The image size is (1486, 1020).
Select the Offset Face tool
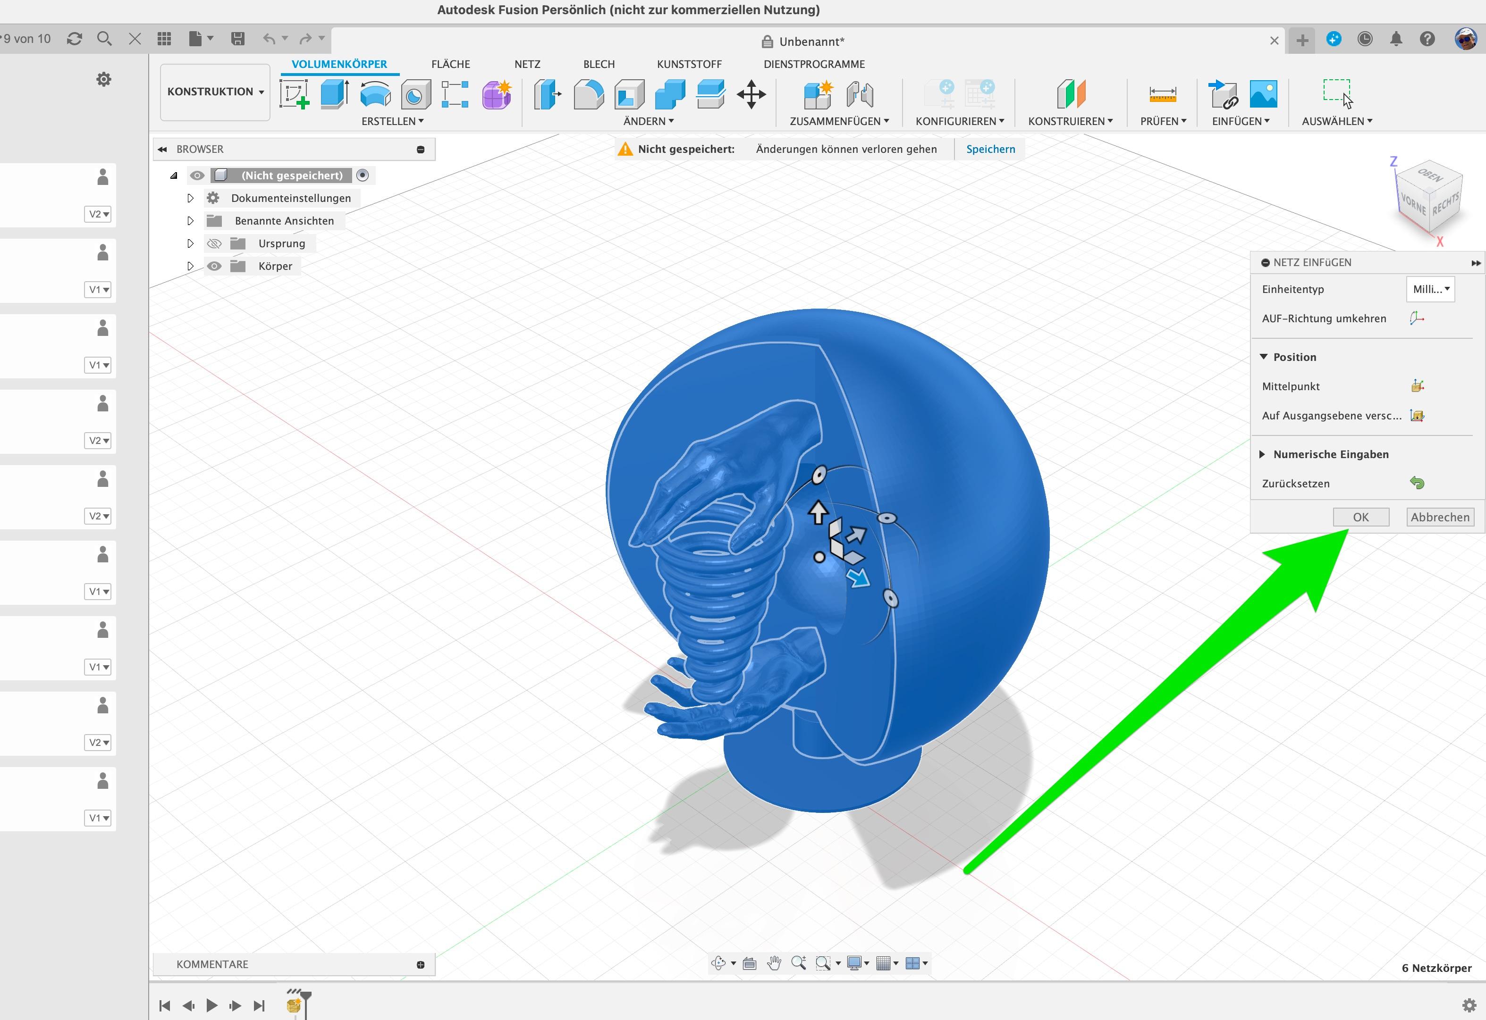coord(710,94)
